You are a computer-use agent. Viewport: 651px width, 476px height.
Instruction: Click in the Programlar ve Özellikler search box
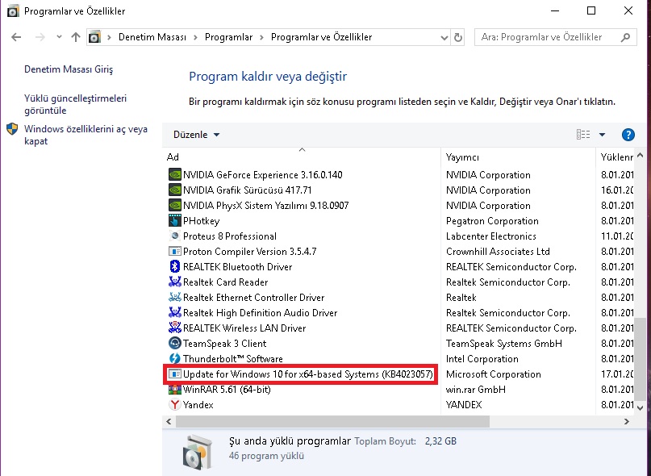556,37
